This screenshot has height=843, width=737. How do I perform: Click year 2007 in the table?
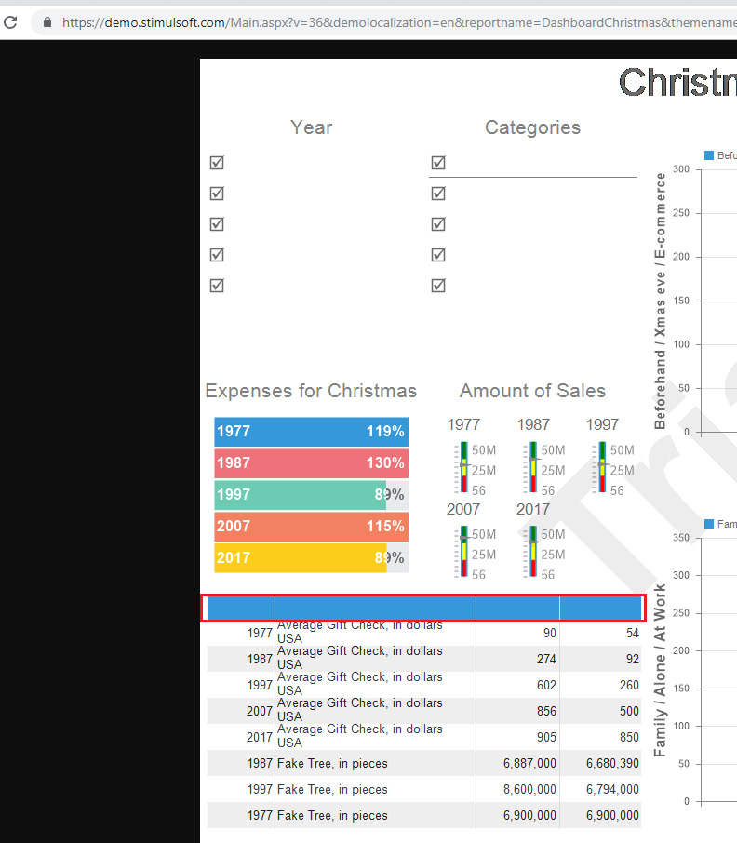(x=260, y=711)
